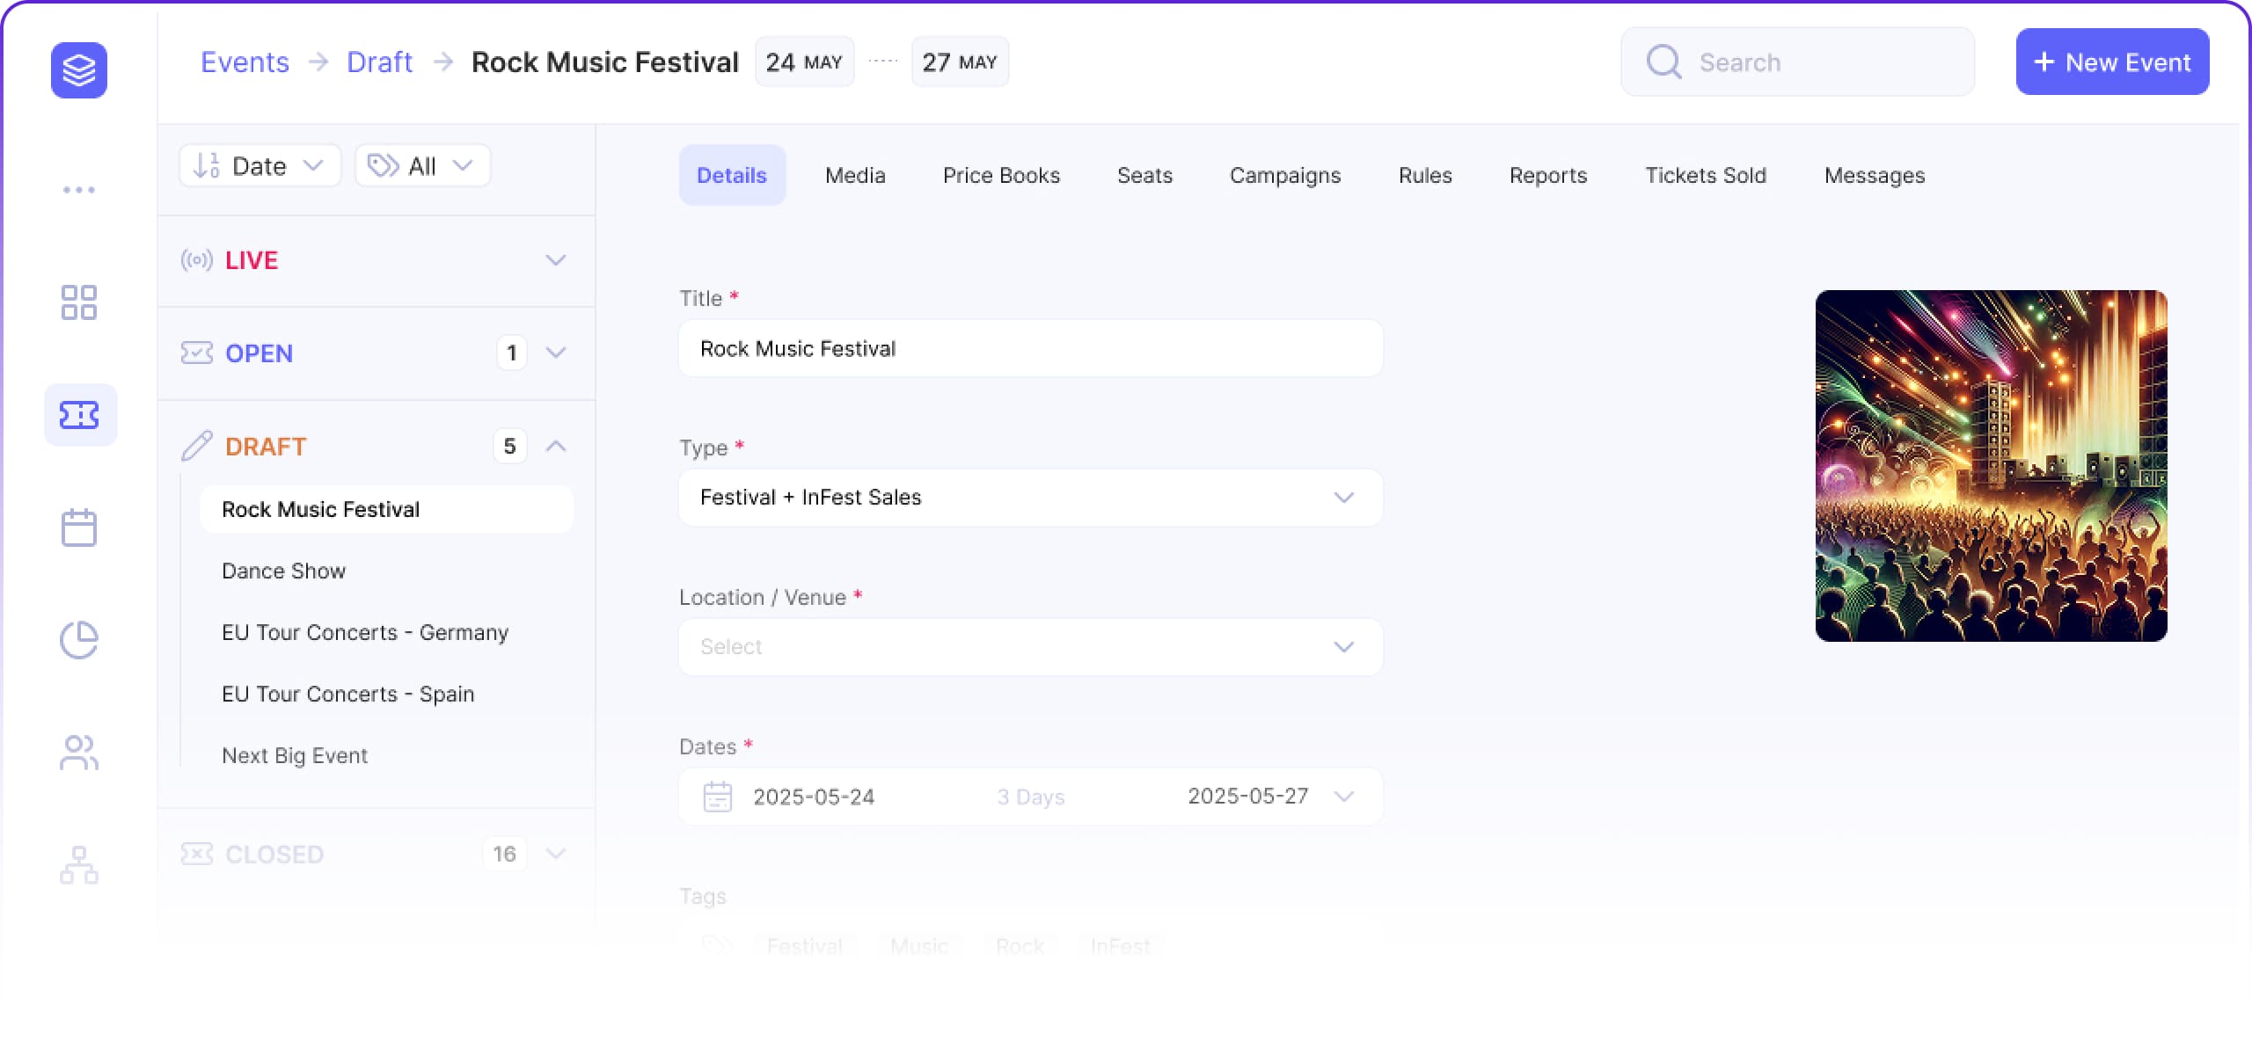Click the New Event button
The height and width of the screenshot is (1055, 2252).
pos(2111,62)
